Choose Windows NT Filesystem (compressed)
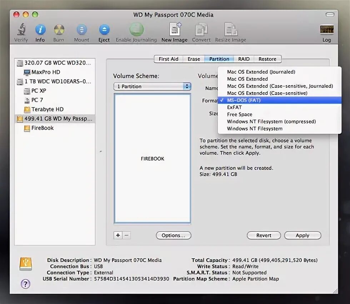 279,122
